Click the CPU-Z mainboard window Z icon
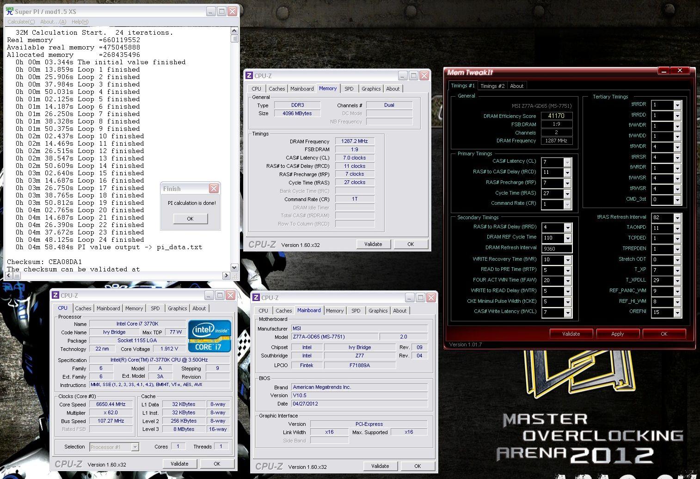The width and height of the screenshot is (700, 479). pyautogui.click(x=256, y=297)
